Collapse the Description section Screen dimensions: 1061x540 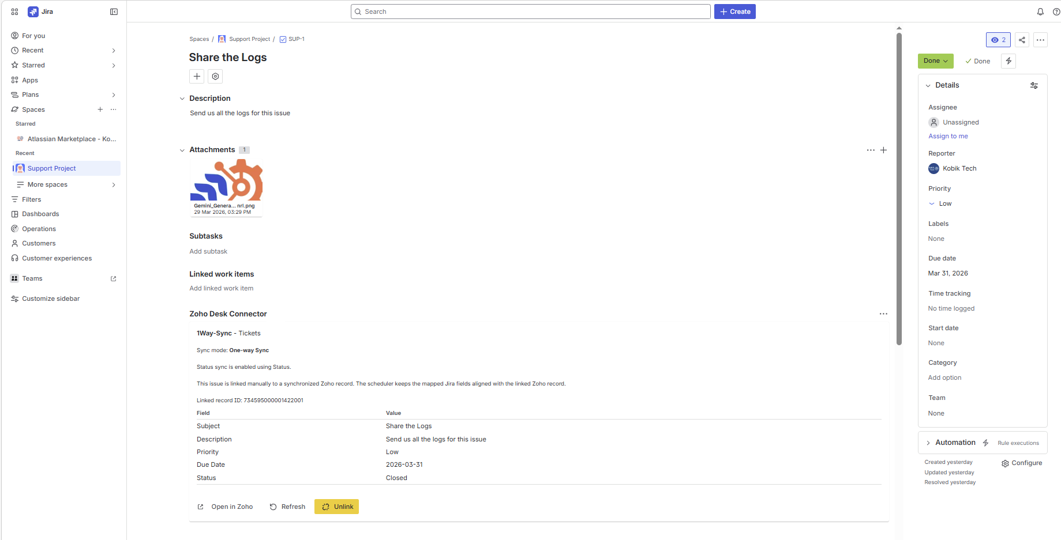click(182, 98)
